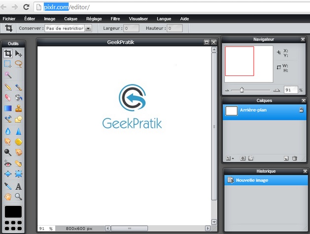Select the Sharpen cone tool
The width and height of the screenshot is (310, 234).
19,131
